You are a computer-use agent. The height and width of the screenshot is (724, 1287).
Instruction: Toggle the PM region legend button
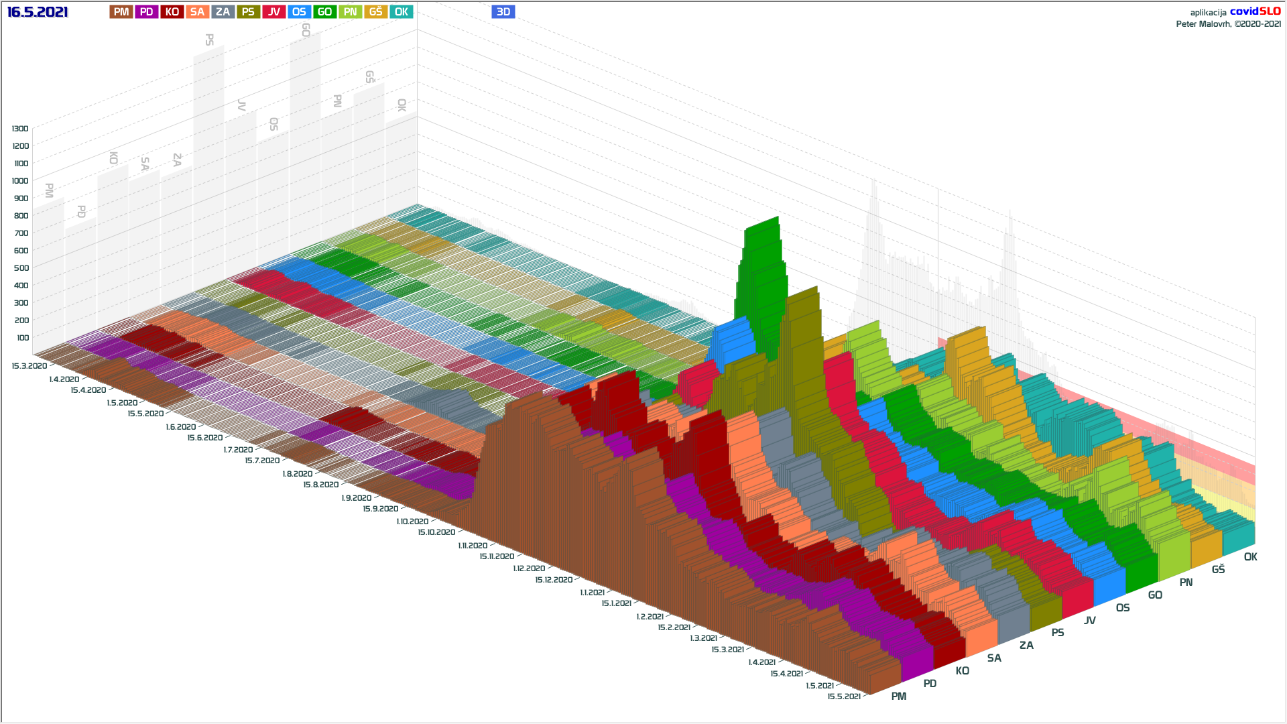click(121, 11)
